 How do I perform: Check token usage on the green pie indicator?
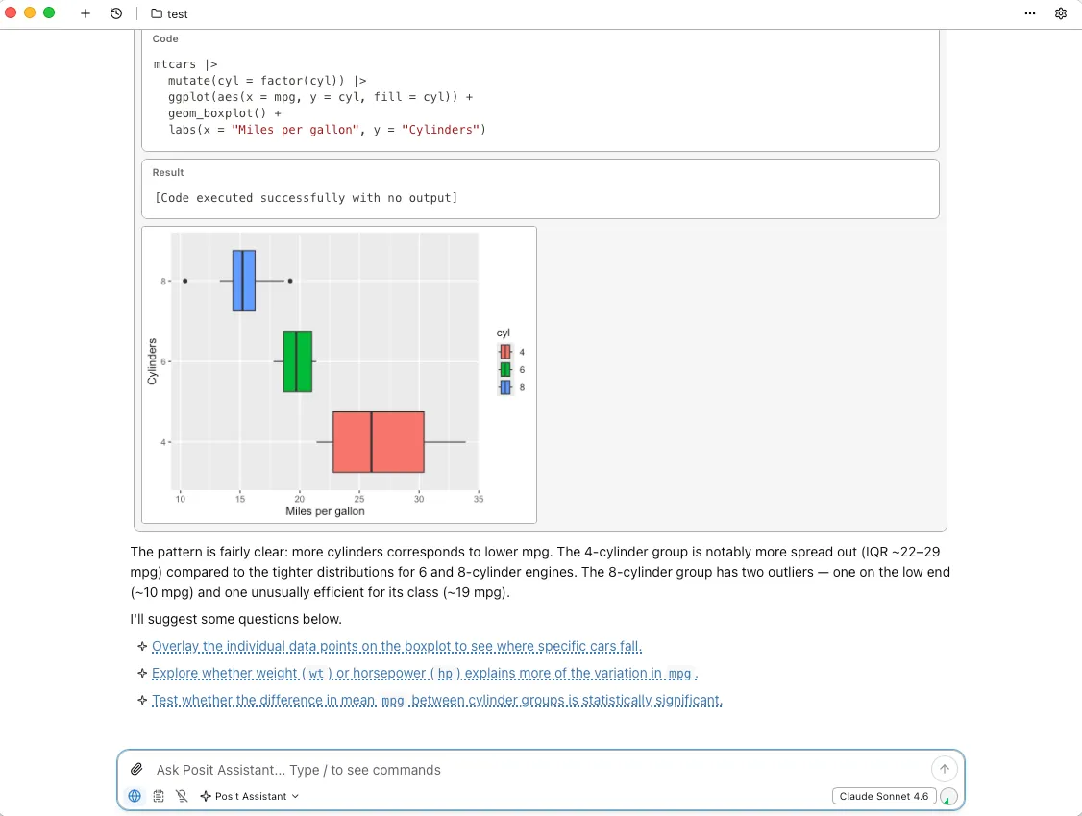[947, 796]
